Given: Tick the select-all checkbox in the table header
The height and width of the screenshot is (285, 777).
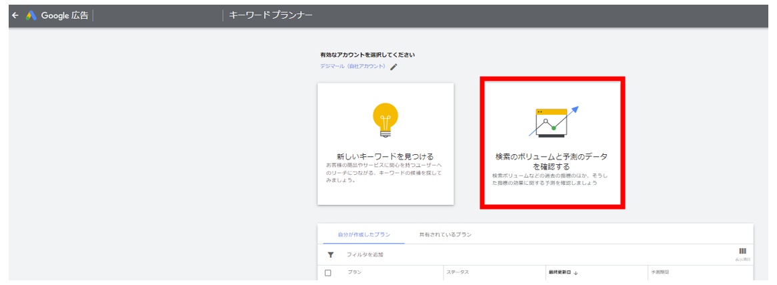Looking at the screenshot, I should (x=328, y=272).
